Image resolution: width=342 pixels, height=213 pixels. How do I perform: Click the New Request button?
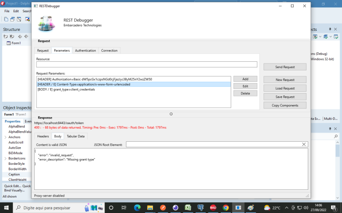click(285, 79)
